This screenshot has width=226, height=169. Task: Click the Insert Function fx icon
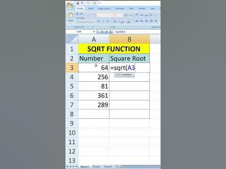pos(111,32)
